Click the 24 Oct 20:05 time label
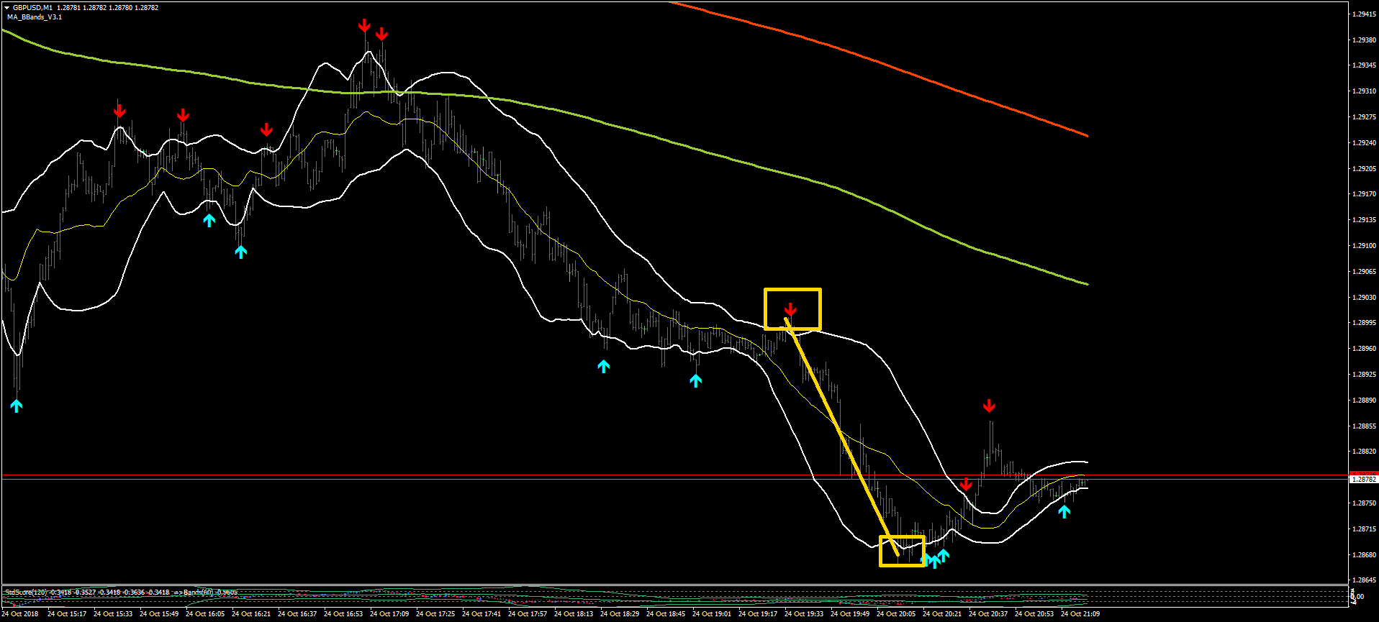 (896, 614)
